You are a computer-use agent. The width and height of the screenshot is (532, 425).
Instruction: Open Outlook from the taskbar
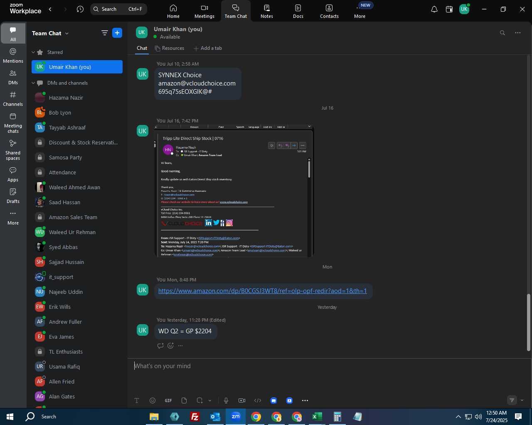point(215,417)
